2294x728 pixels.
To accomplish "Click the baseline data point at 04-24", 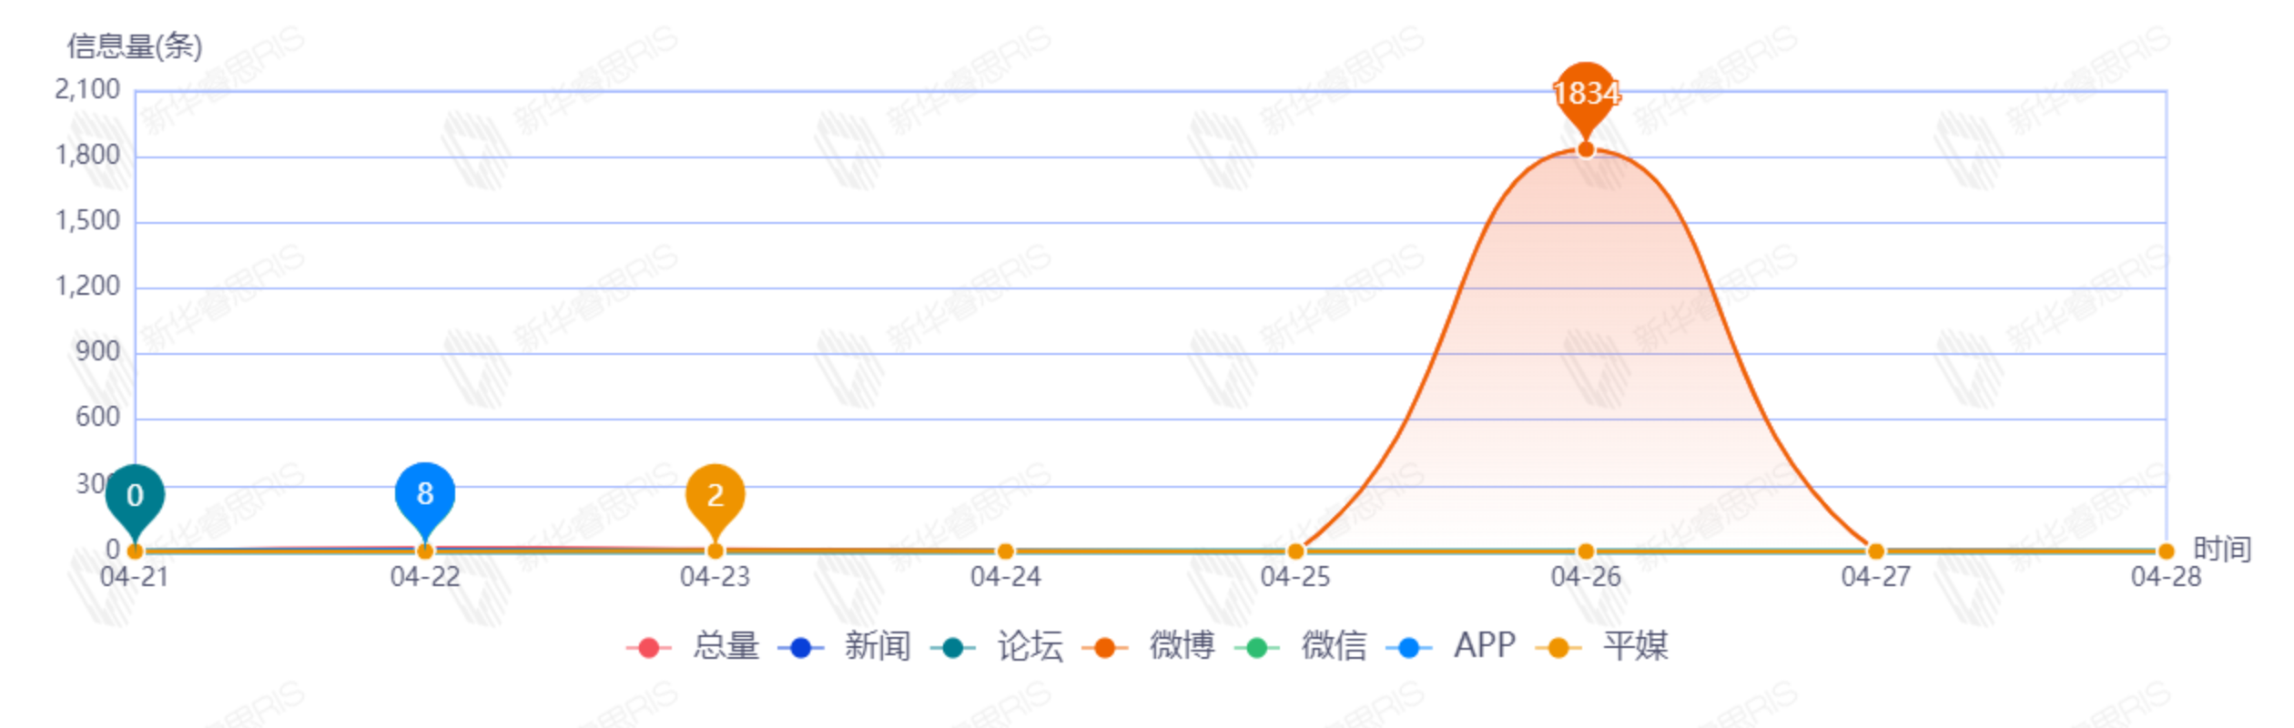I will coord(1005,551).
